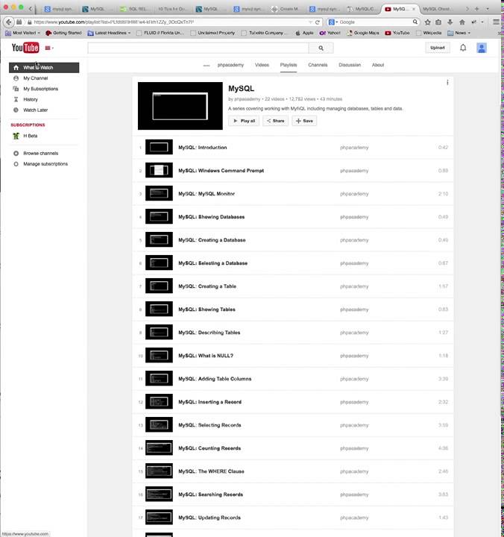Click the YouTube logo
Screen dimensions: 504x537
pos(25,48)
